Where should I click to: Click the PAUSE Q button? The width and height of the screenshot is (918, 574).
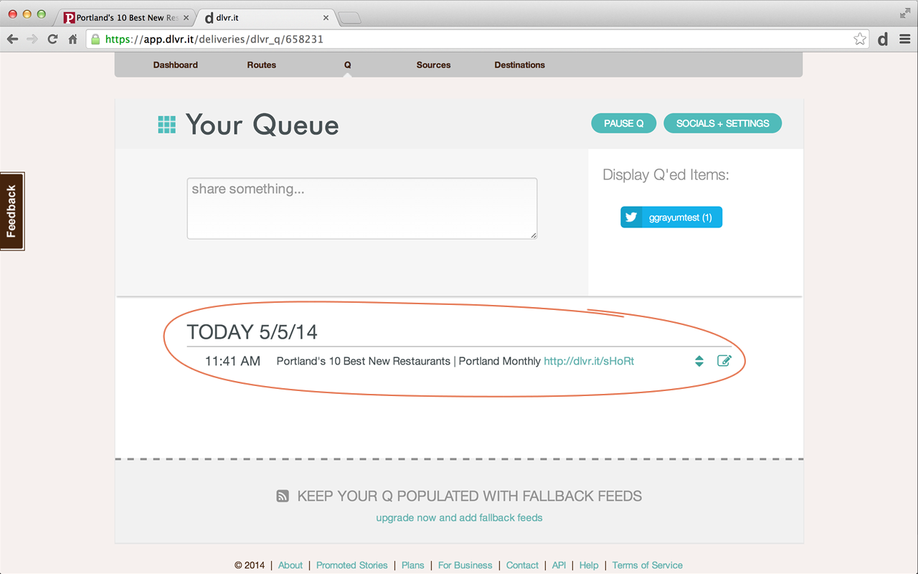[x=624, y=123]
